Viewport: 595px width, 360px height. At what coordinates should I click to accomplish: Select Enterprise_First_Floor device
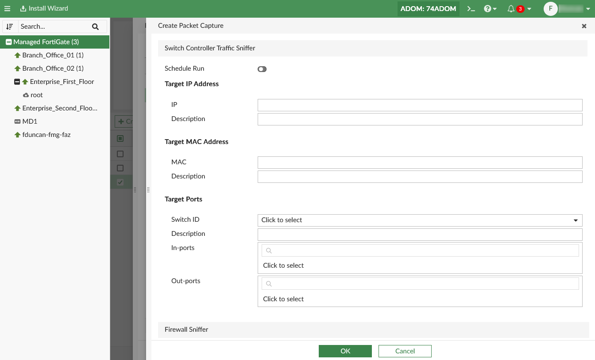coord(62,82)
